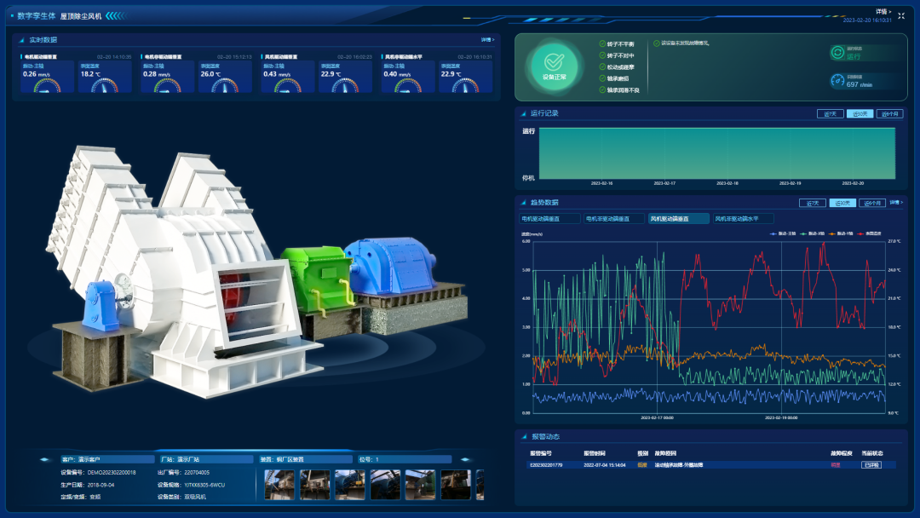Select the 风机非驱动端水平 trend tab
The height and width of the screenshot is (518, 920).
click(x=744, y=219)
